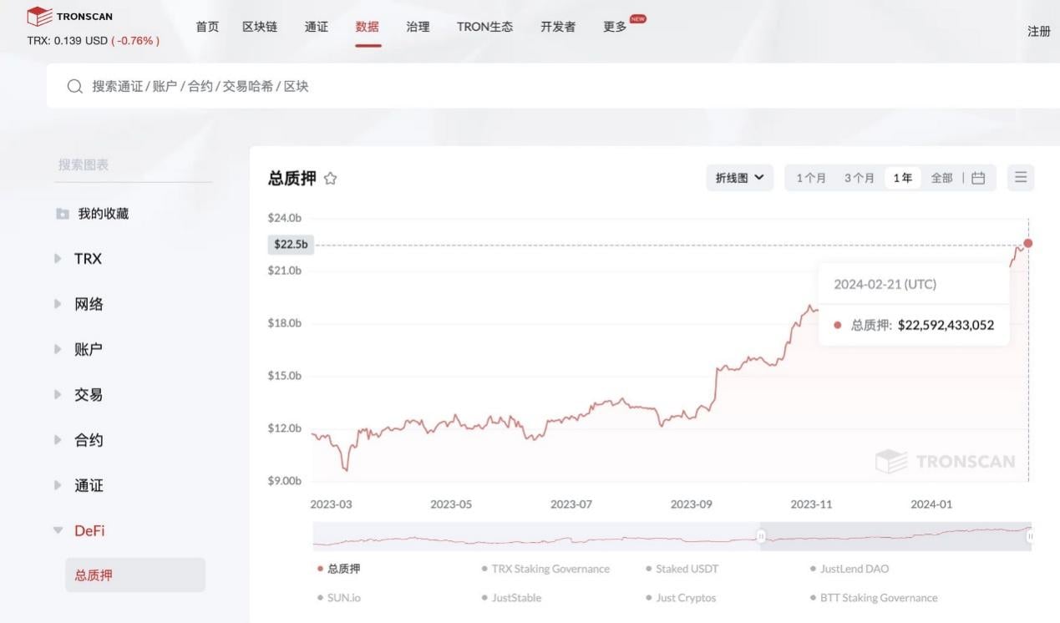Image resolution: width=1060 pixels, height=623 pixels.
Task: Click the folder icon beside 我的收藏
Action: [x=62, y=213]
